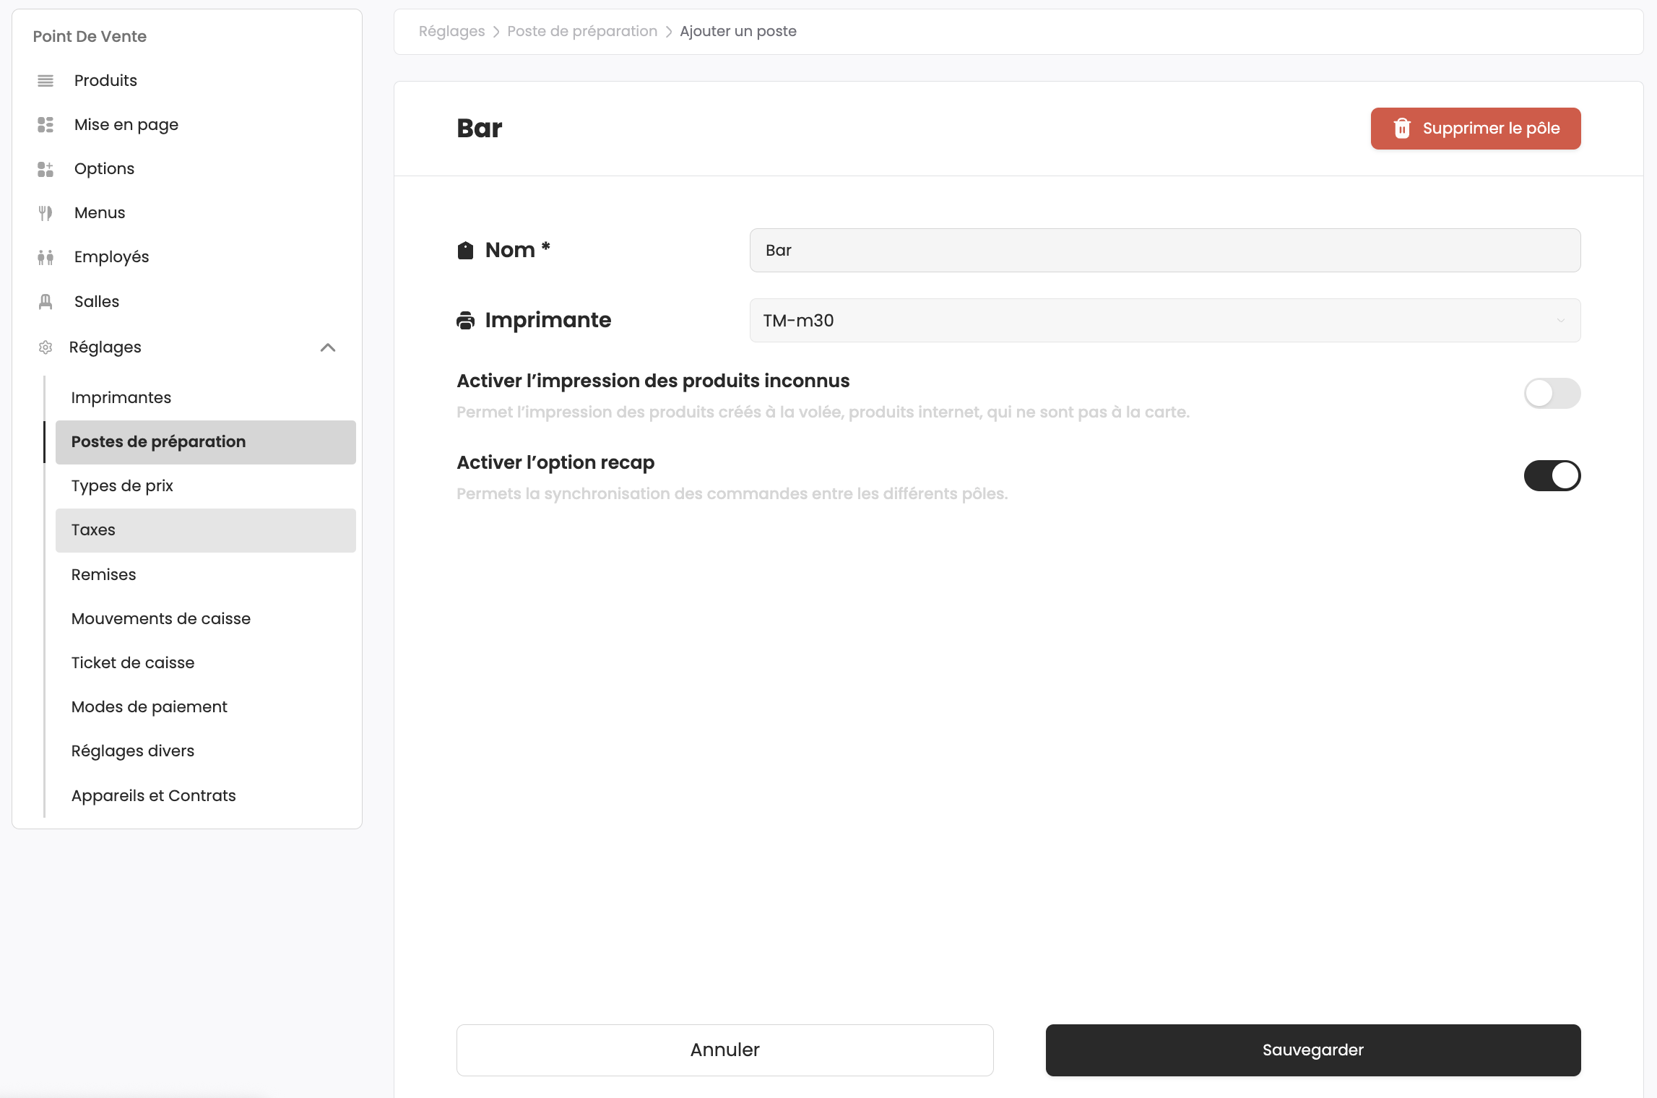Image resolution: width=1657 pixels, height=1098 pixels.
Task: Select the Menus utensils icon
Action: click(x=46, y=212)
